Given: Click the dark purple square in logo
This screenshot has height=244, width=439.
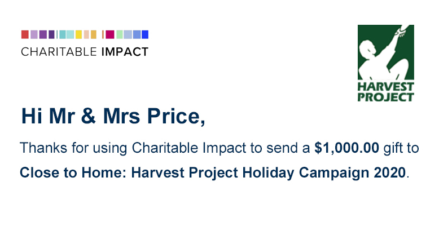Looking at the screenshot, I should tap(51, 35).
